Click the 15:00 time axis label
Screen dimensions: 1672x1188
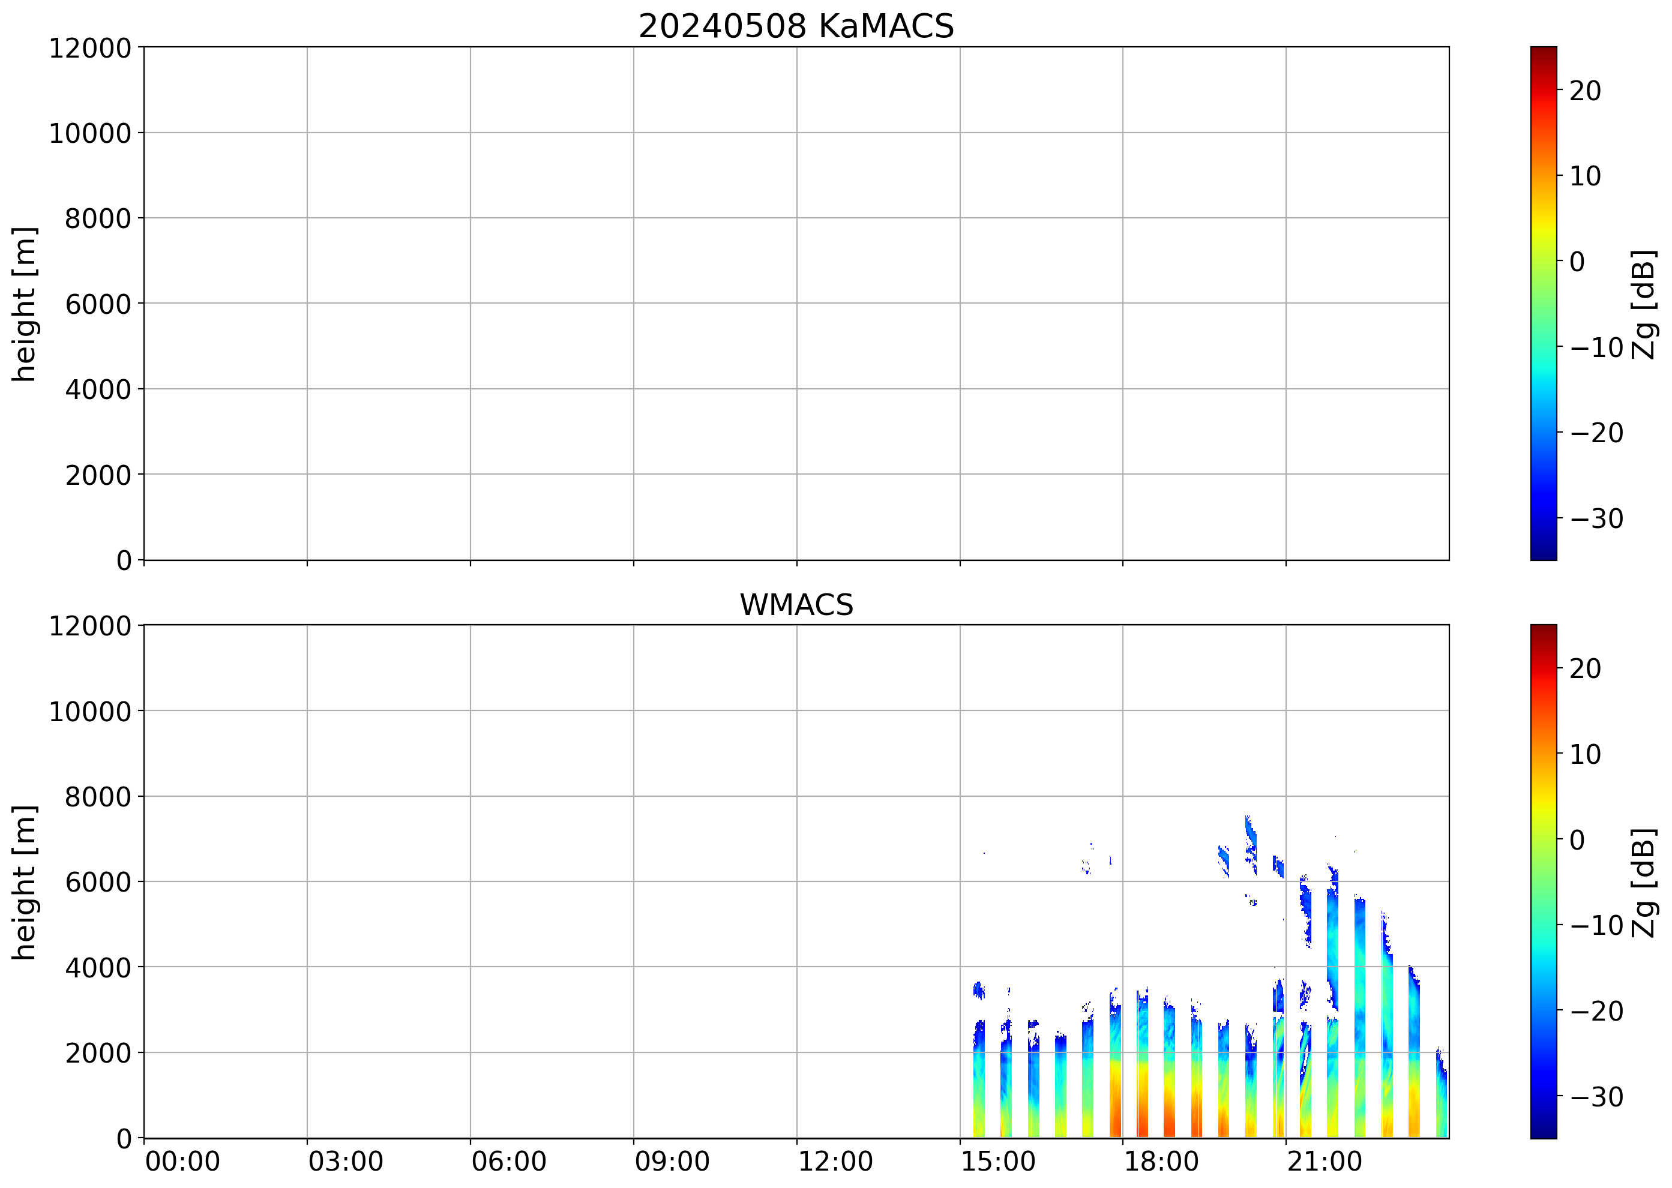997,1162
